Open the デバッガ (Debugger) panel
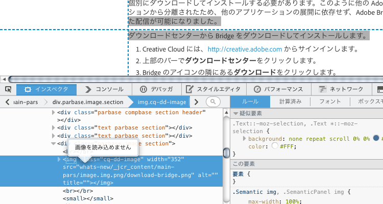Viewport: 383px width, 204px height. pos(155,90)
